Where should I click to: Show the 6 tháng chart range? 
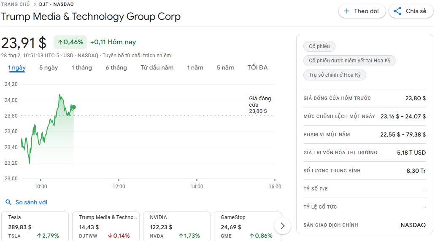click(116, 67)
